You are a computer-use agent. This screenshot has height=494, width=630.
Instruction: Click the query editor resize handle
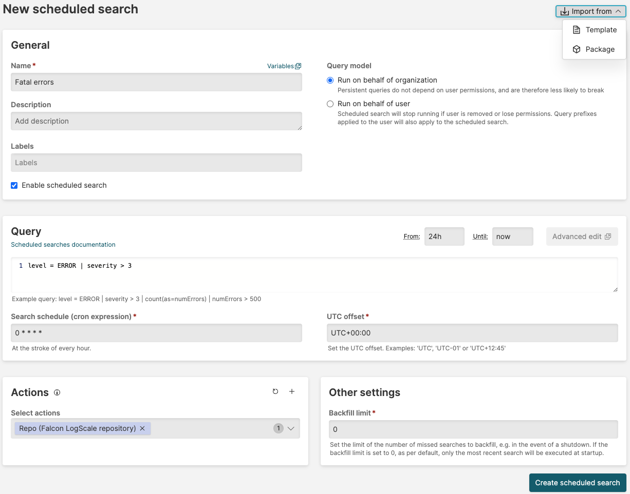pyautogui.click(x=615, y=289)
